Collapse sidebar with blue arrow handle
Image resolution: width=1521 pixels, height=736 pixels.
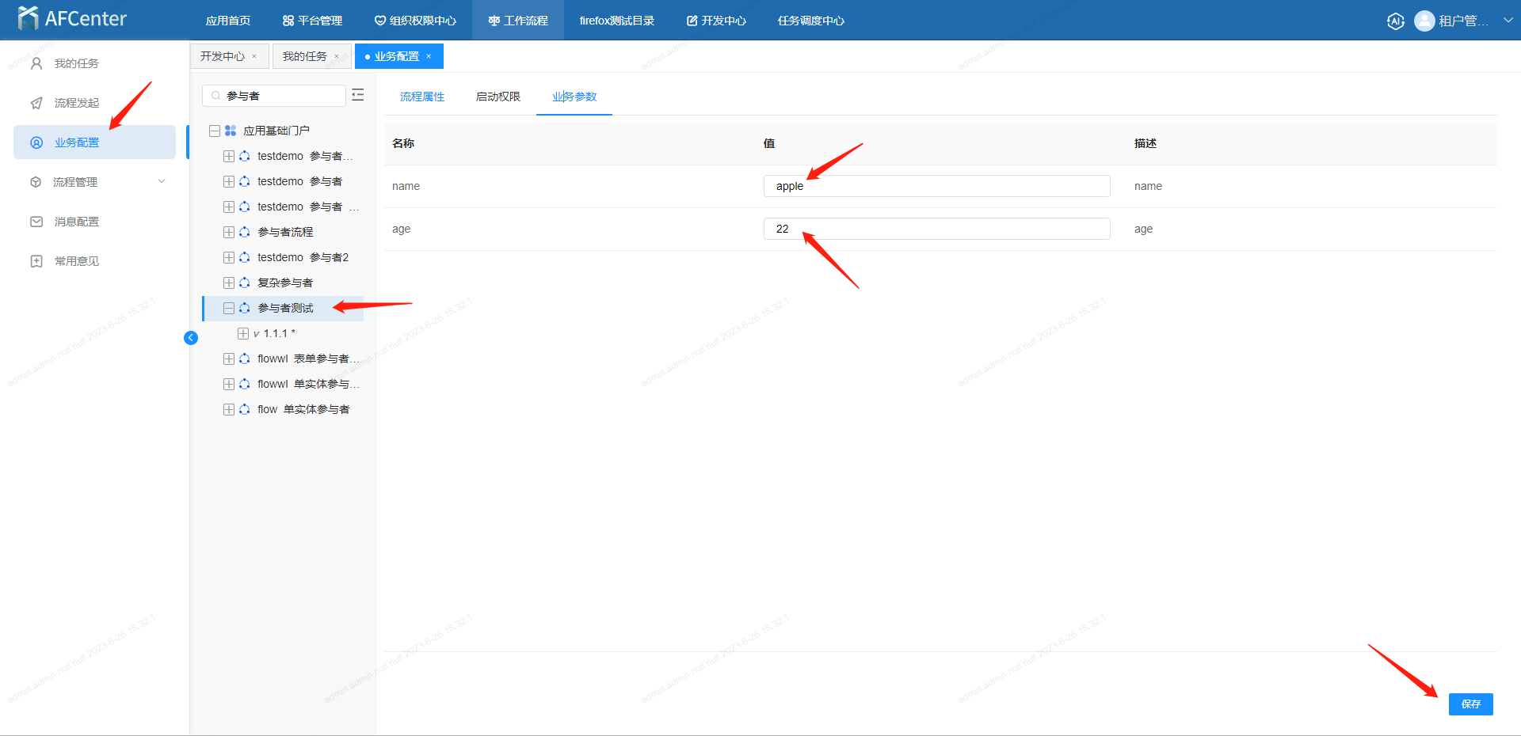click(191, 338)
